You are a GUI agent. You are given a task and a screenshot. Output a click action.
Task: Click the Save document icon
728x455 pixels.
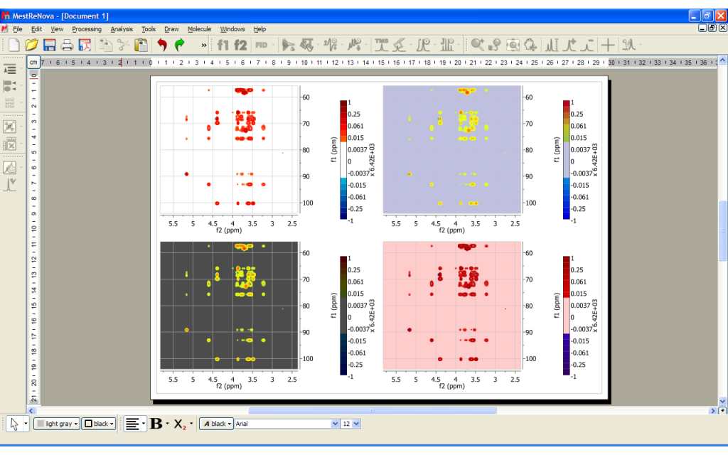point(50,45)
